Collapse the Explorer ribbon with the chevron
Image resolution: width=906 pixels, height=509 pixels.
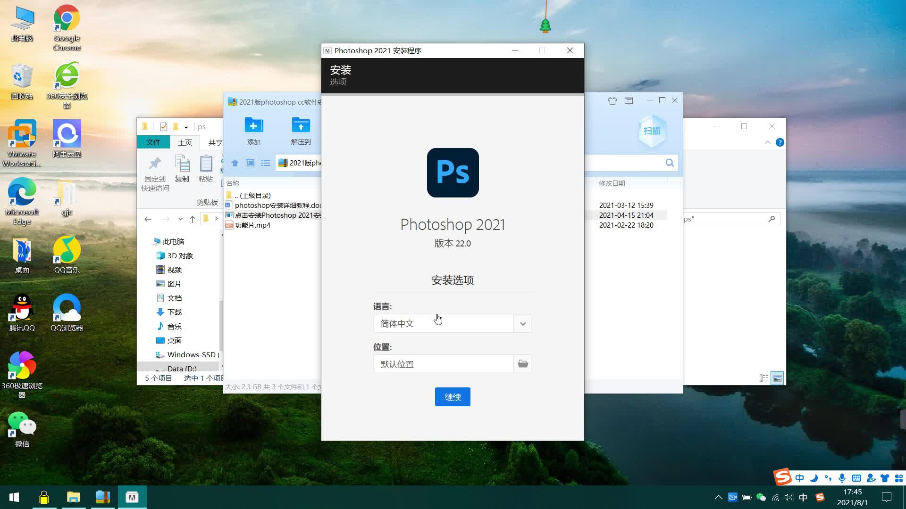tap(768, 142)
